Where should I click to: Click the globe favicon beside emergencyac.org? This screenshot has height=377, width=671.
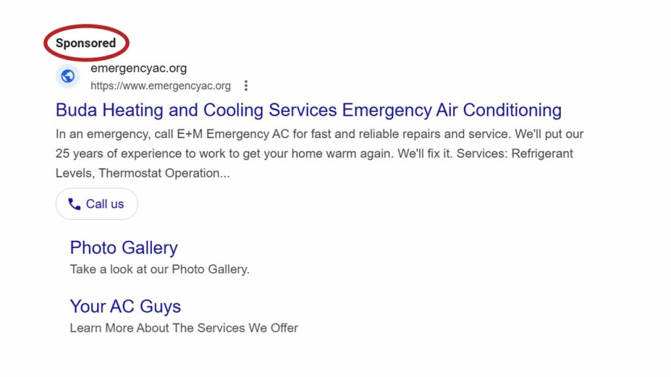tap(67, 77)
